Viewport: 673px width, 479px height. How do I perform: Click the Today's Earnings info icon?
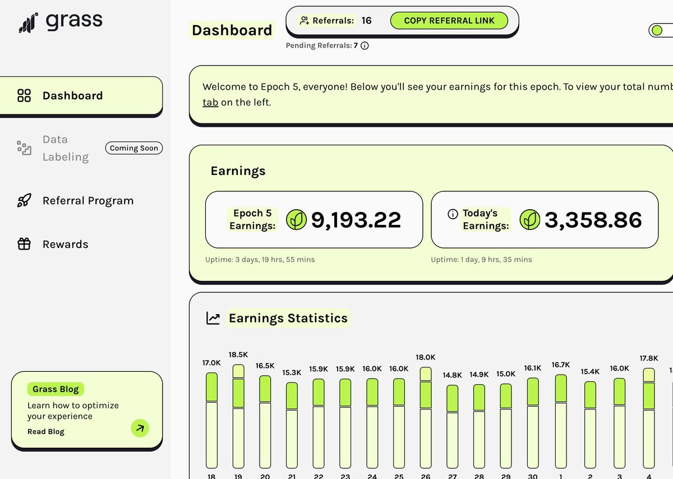click(453, 214)
